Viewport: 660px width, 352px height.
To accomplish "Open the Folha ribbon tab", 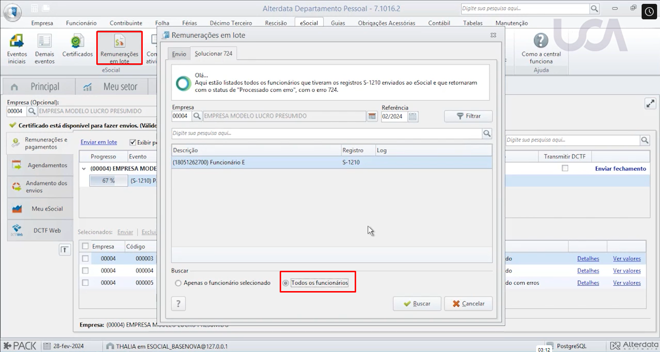I will [x=162, y=23].
